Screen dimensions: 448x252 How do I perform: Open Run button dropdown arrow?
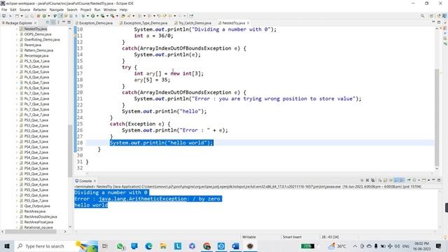pos(97,16)
